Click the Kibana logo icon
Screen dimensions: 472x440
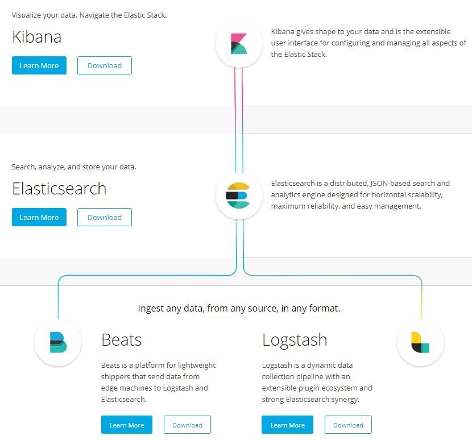click(x=239, y=44)
